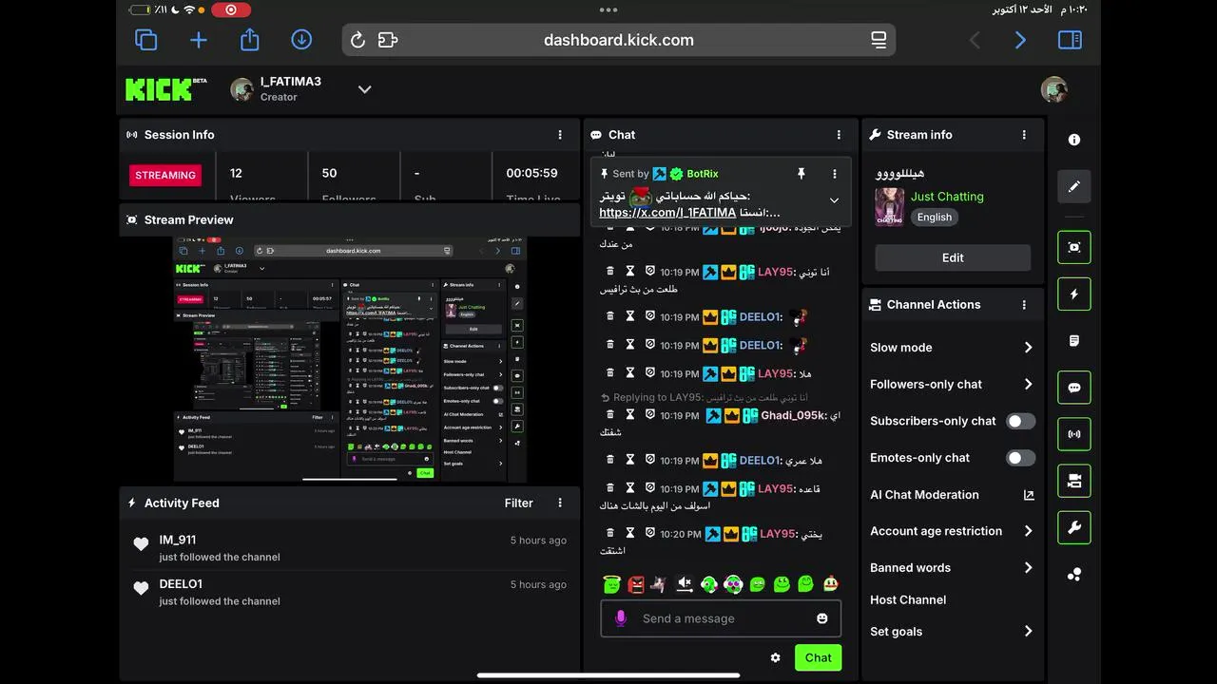This screenshot has height=684, width=1217.
Task: Select the muted speaker emote
Action: [x=685, y=584]
